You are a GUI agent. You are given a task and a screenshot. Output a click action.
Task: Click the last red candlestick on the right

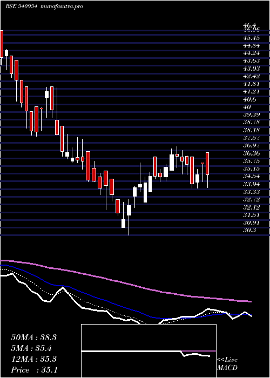pyautogui.click(x=207, y=164)
